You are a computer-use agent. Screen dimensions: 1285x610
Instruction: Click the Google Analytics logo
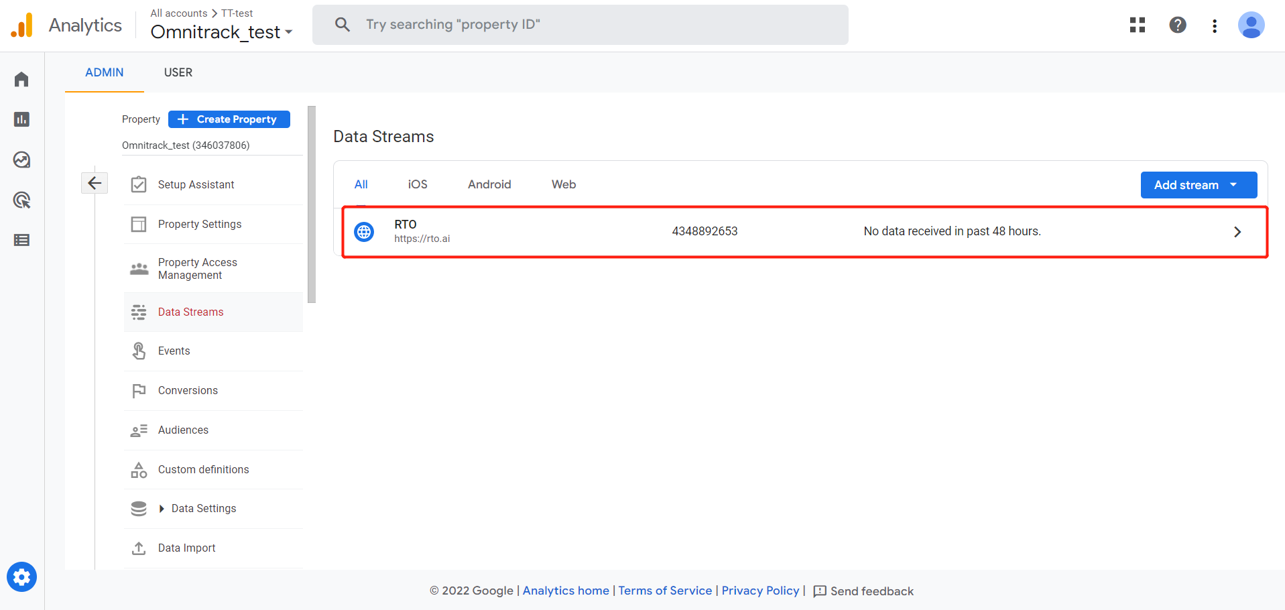click(21, 25)
